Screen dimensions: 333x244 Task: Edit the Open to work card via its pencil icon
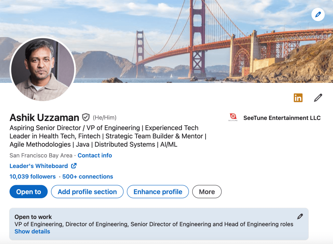pyautogui.click(x=300, y=216)
